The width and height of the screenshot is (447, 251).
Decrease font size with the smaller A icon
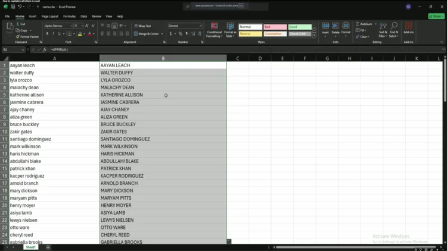tap(93, 26)
